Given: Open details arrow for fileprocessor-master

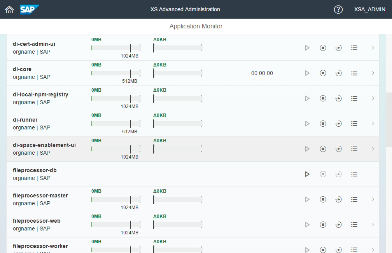Looking at the screenshot, I should coord(373,199).
